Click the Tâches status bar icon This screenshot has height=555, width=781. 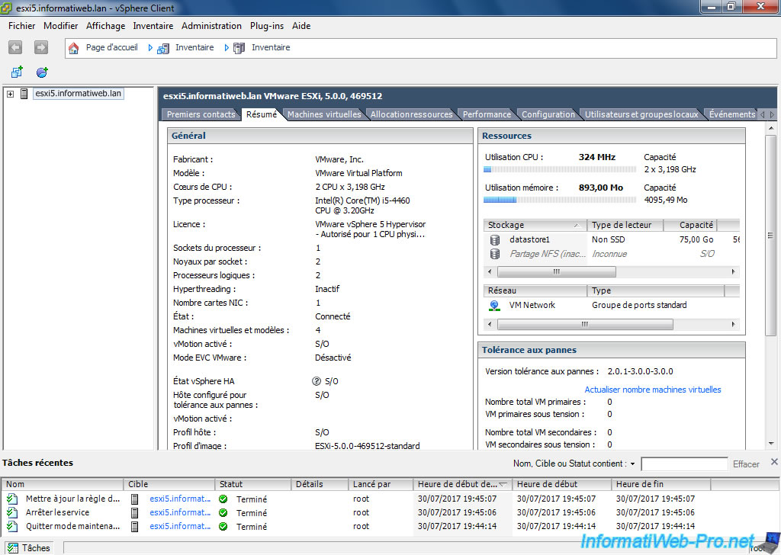[x=13, y=548]
